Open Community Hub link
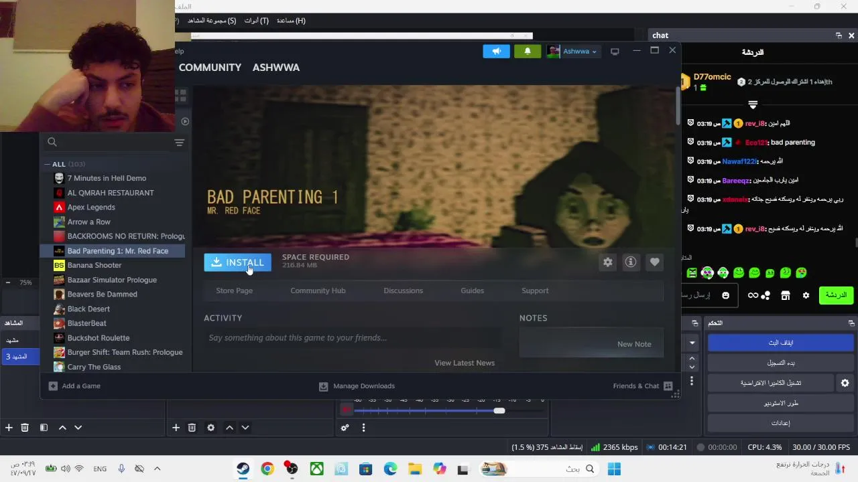 point(318,291)
